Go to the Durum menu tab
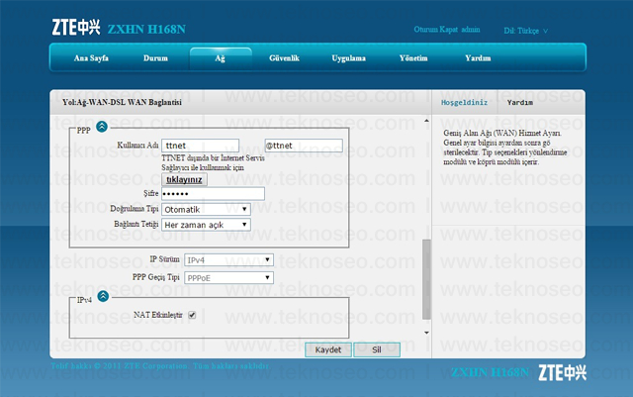 point(155,58)
